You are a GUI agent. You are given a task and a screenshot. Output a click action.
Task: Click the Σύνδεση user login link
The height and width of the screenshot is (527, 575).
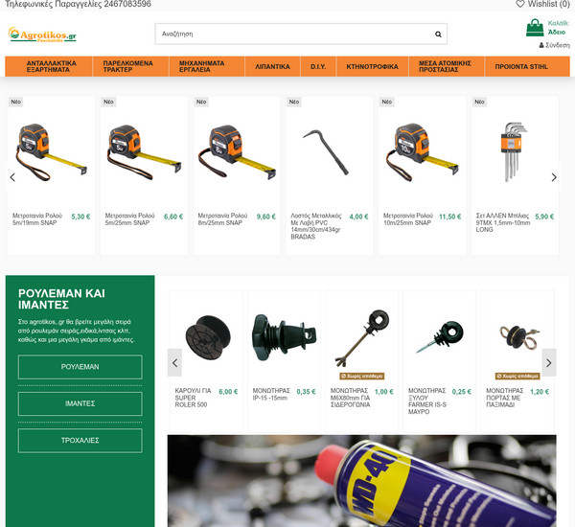pos(554,45)
